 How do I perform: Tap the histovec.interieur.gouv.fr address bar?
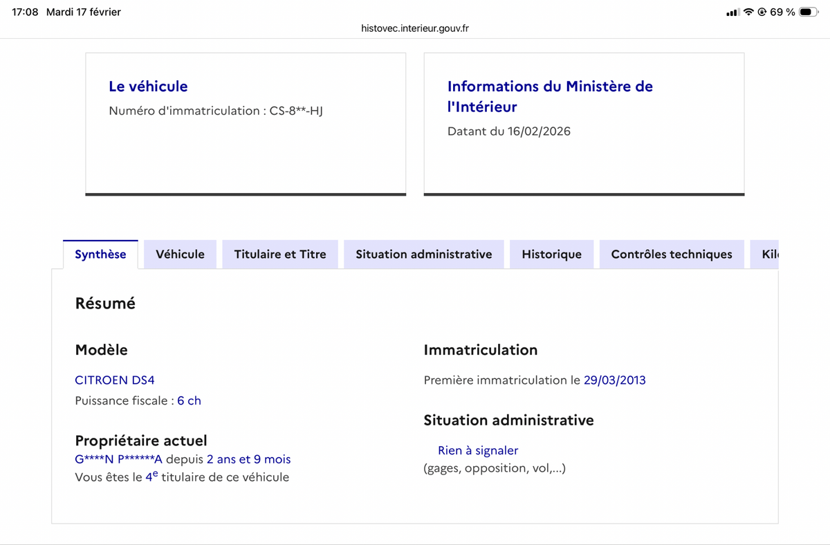tap(415, 28)
